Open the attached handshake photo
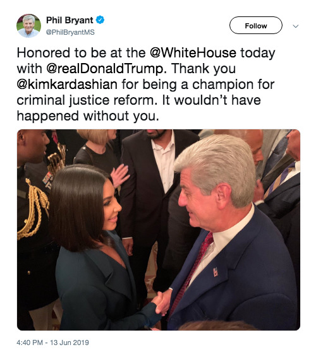The image size is (316, 352). [159, 230]
